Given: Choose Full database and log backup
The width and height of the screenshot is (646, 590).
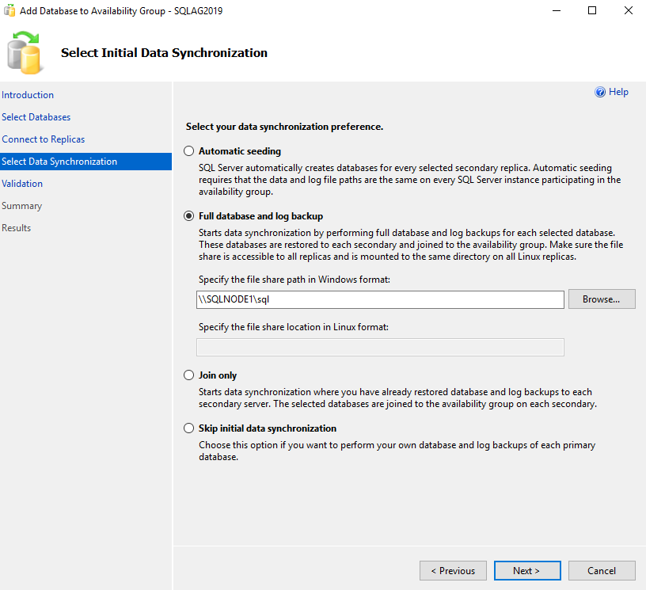Looking at the screenshot, I should pyautogui.click(x=188, y=216).
